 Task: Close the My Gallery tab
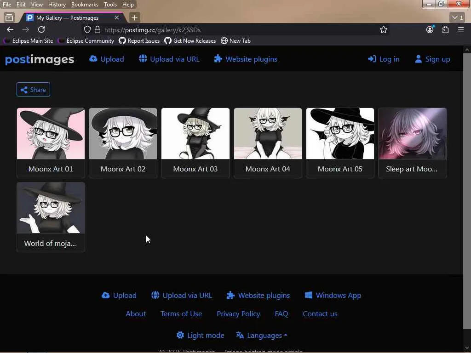[x=117, y=18]
